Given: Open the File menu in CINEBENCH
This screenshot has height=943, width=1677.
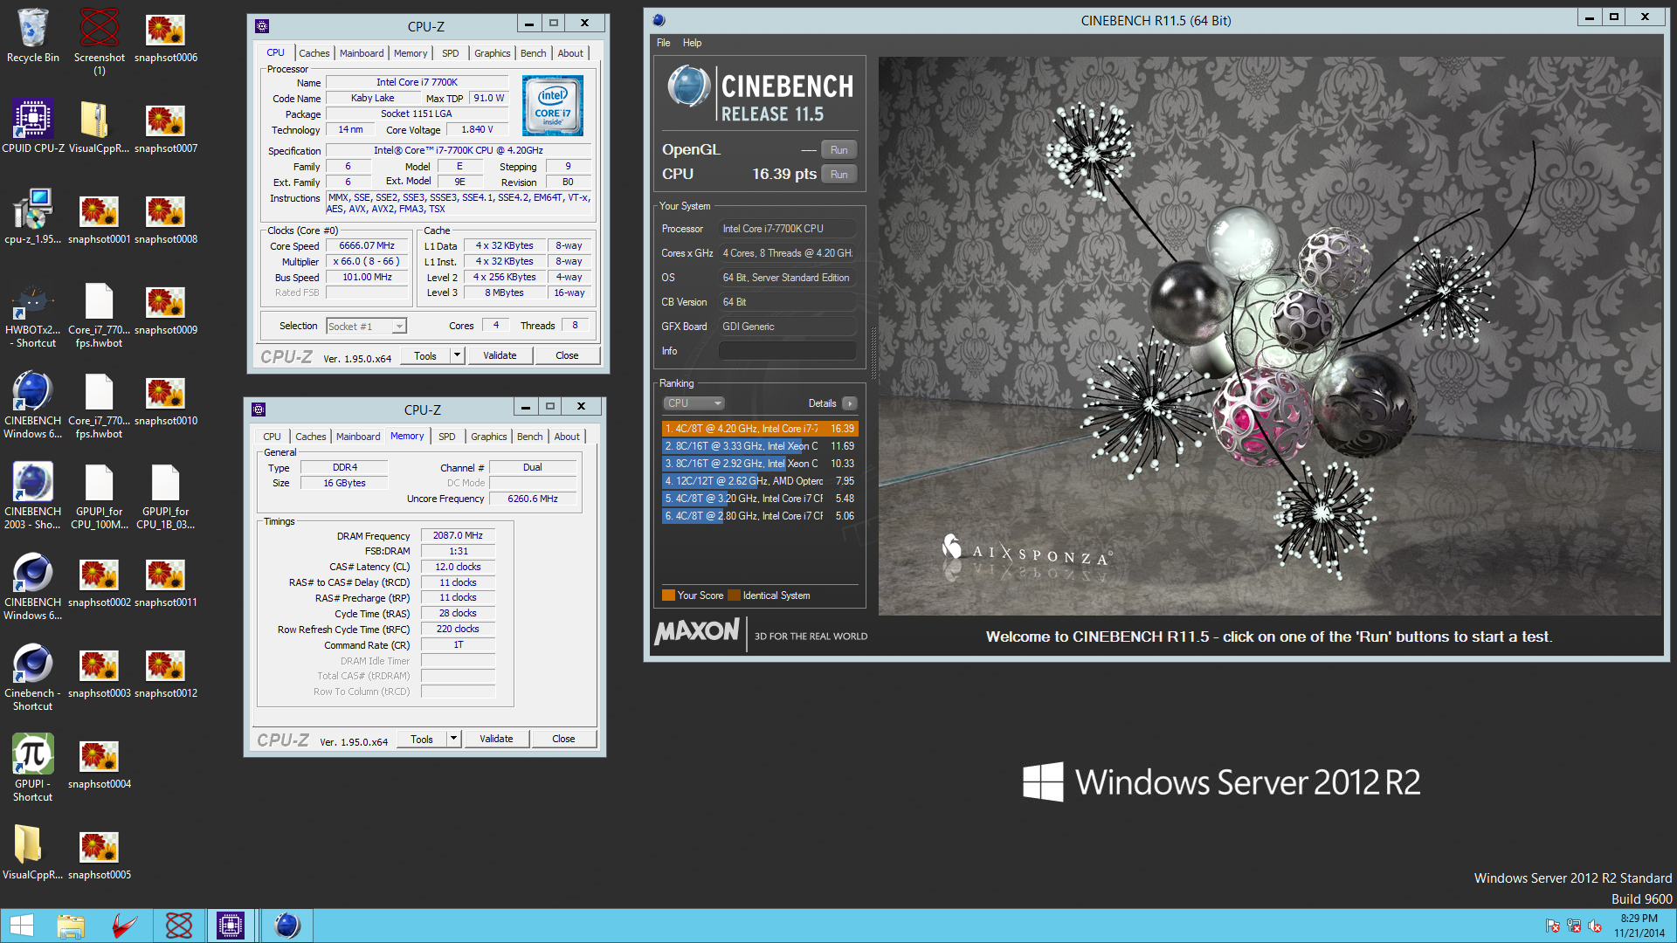Looking at the screenshot, I should (664, 43).
